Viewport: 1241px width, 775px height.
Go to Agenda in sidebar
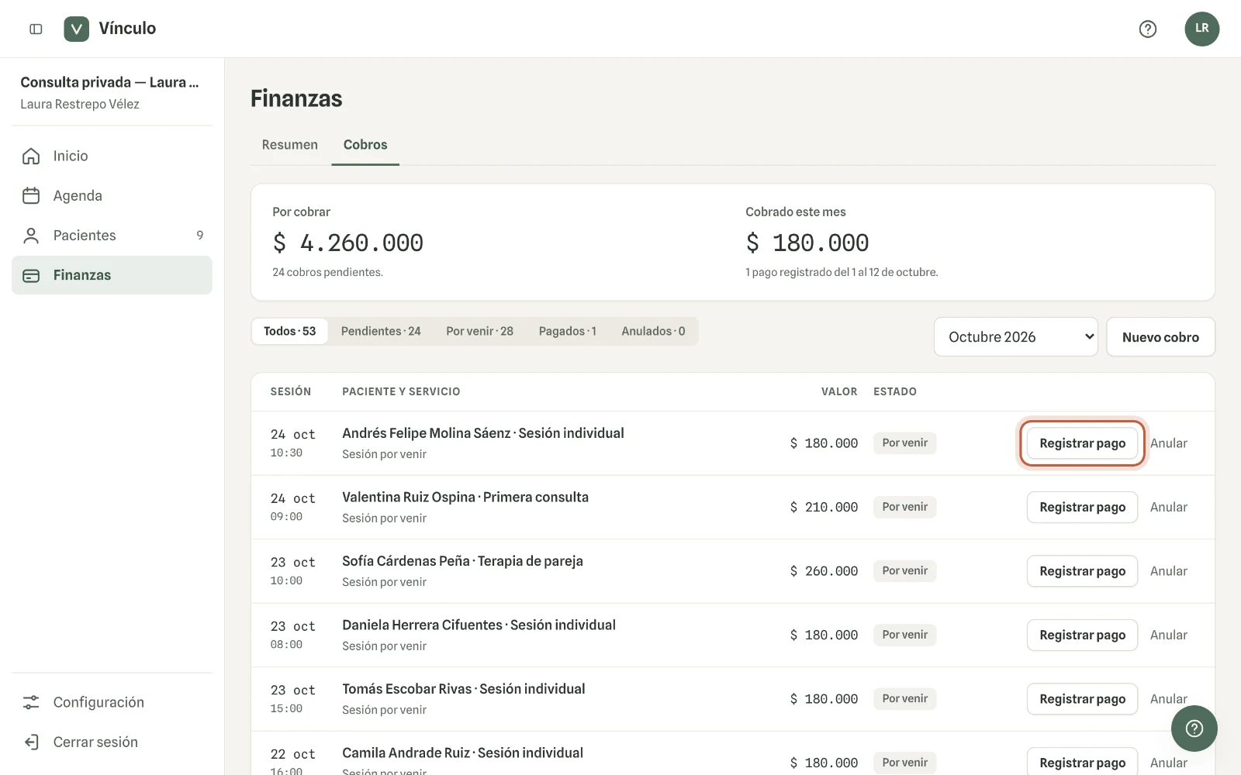112,195
